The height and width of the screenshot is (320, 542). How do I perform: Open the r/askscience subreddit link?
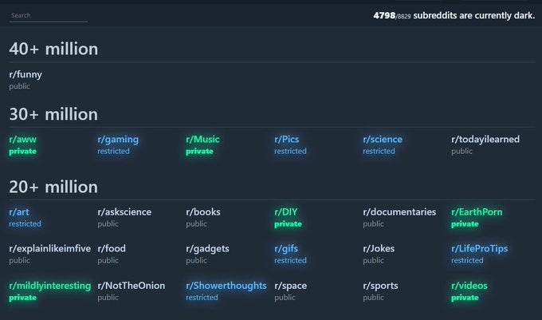(x=124, y=212)
